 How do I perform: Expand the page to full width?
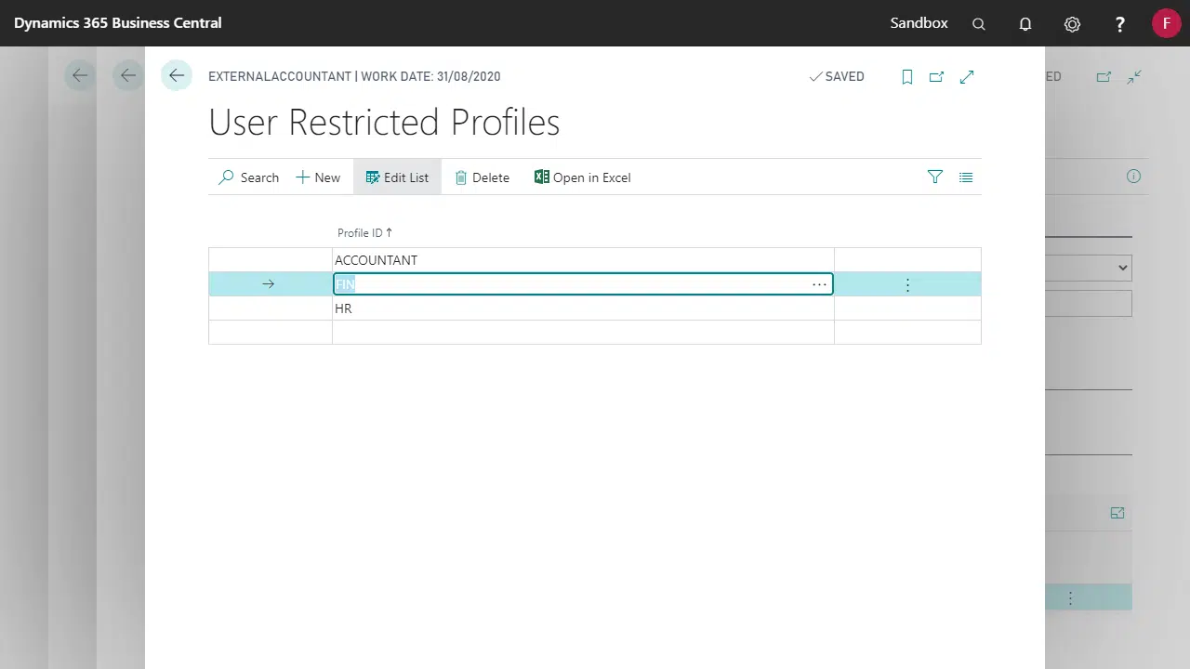click(x=967, y=77)
